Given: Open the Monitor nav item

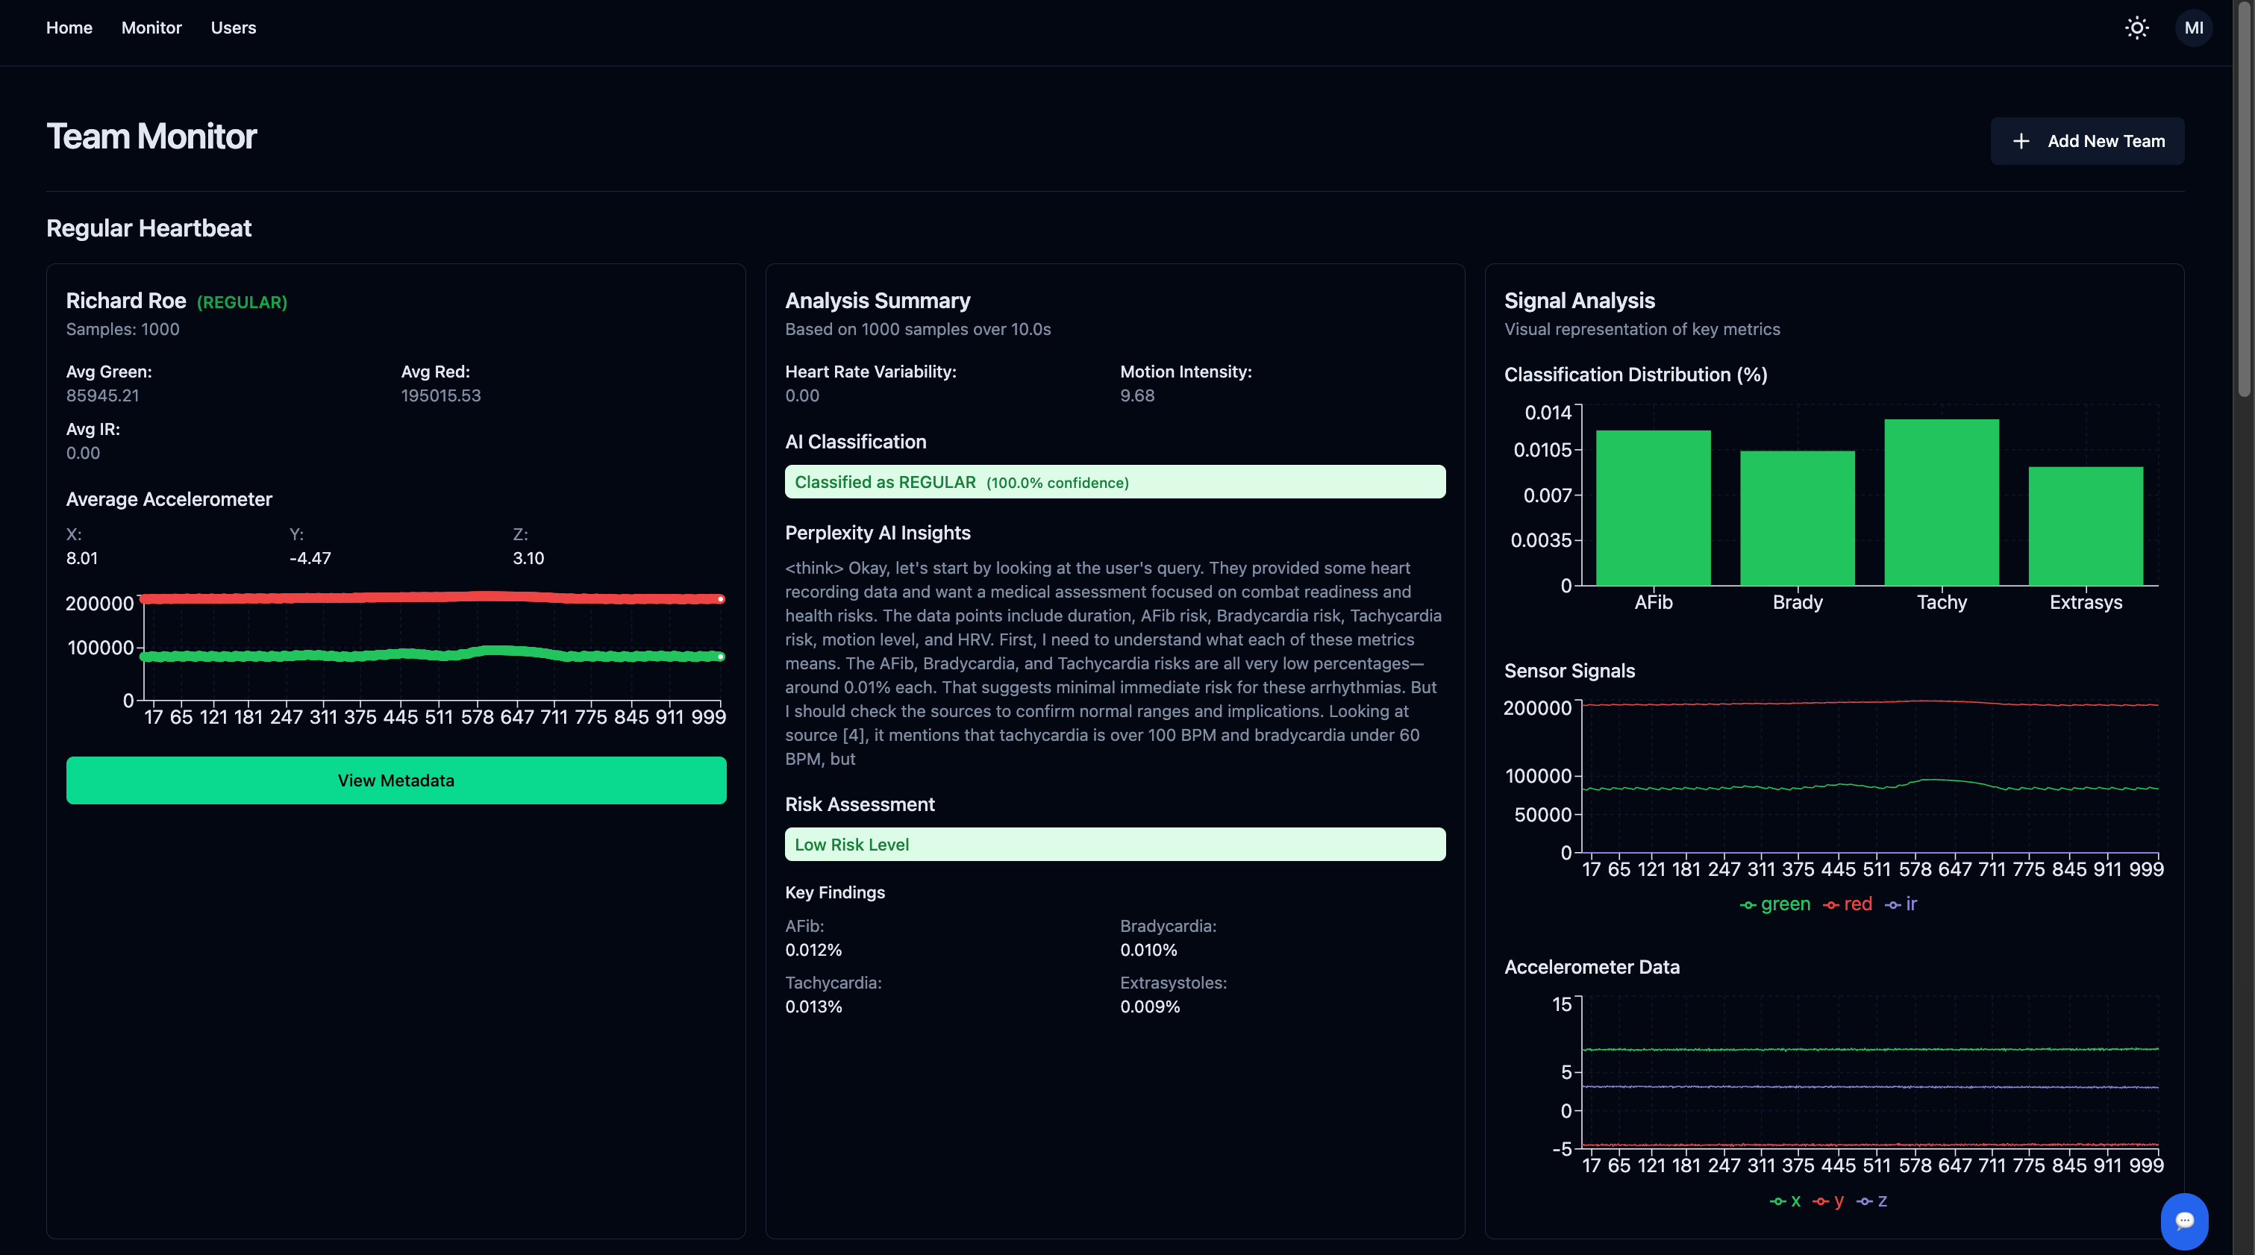Looking at the screenshot, I should pyautogui.click(x=151, y=28).
